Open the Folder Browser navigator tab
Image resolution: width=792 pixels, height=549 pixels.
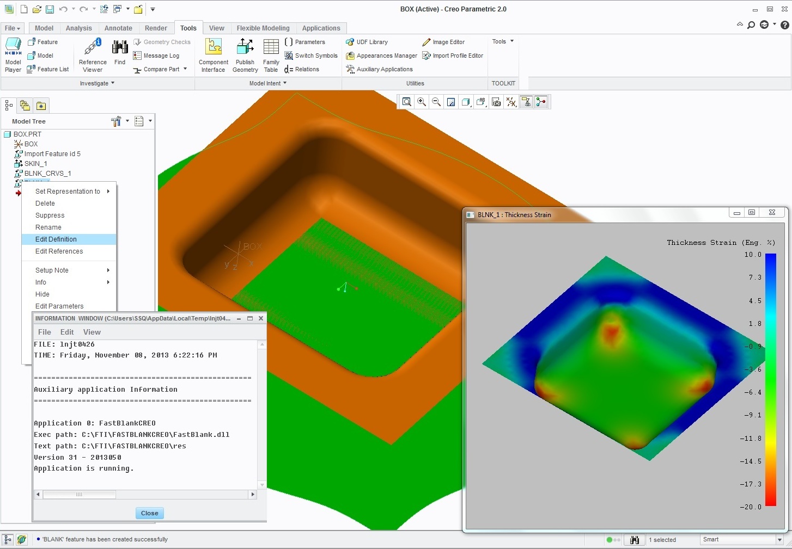coord(25,106)
